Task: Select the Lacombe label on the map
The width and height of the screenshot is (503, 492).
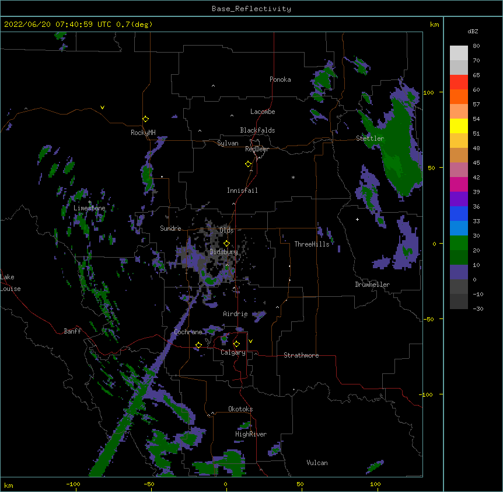Action: [263, 112]
